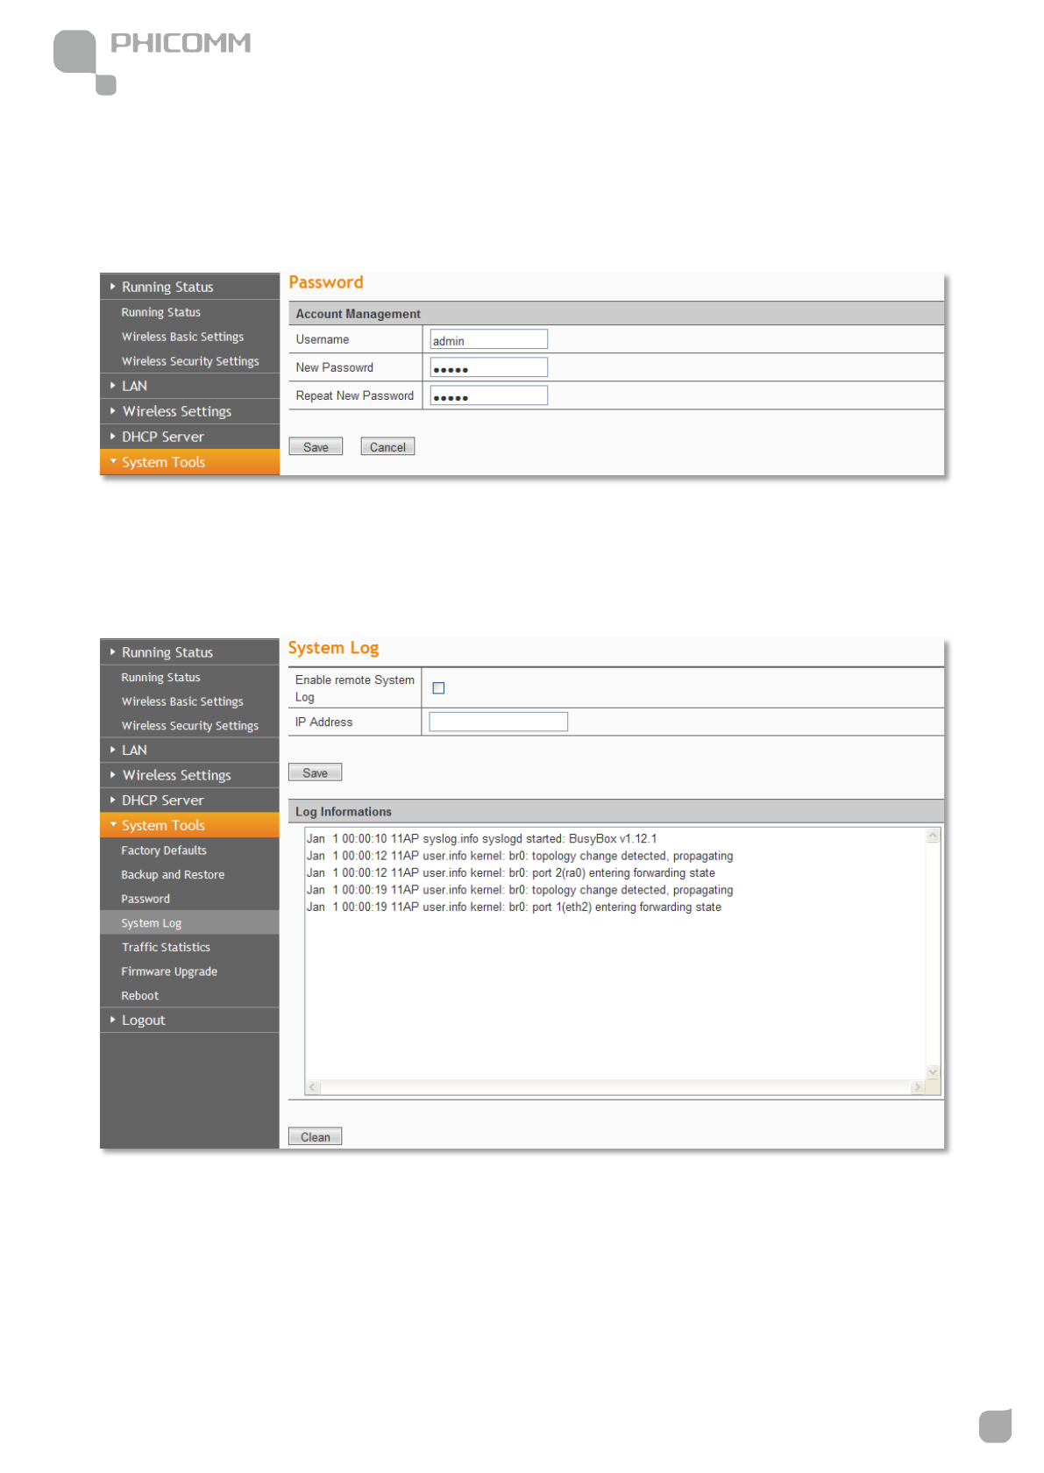Select log line 'syslogd started: BusyBox v1.12.1'
Screen dimensions: 1044x1473
[481, 839]
